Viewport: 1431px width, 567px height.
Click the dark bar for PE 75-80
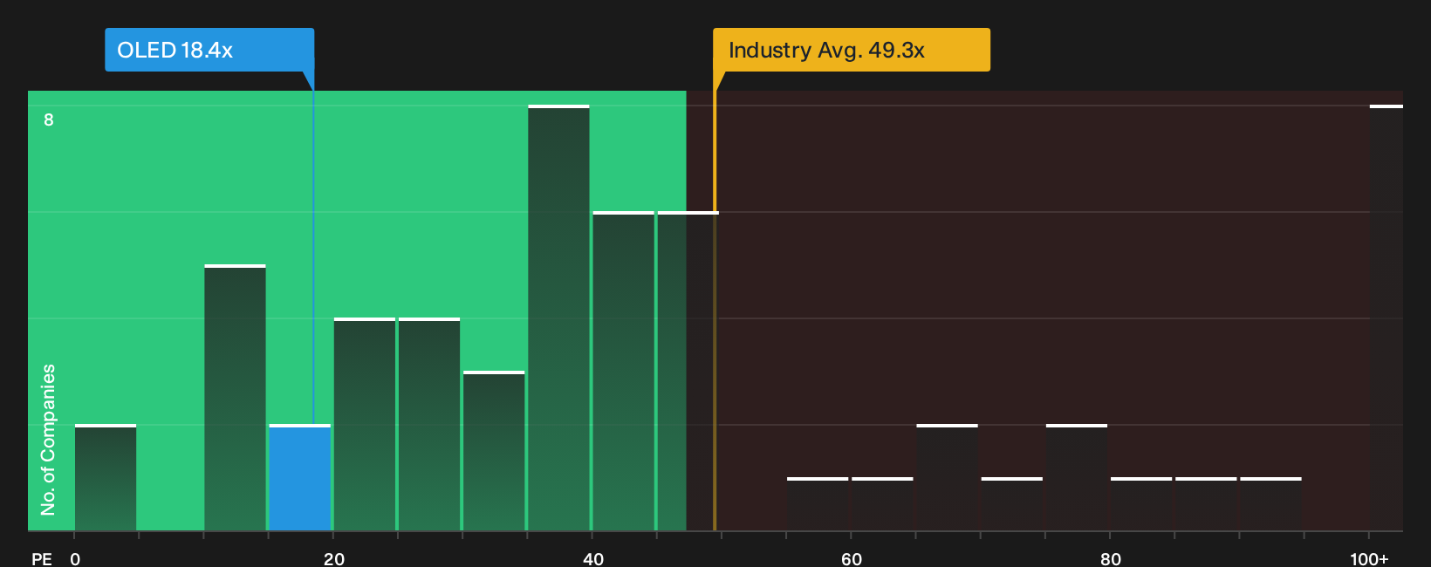(1077, 478)
